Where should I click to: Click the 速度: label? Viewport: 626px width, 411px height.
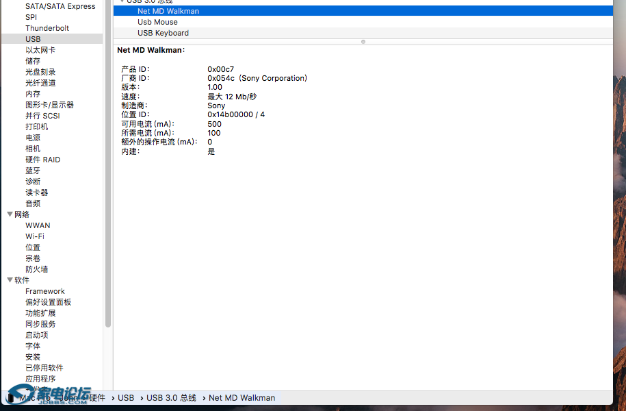[x=131, y=97]
